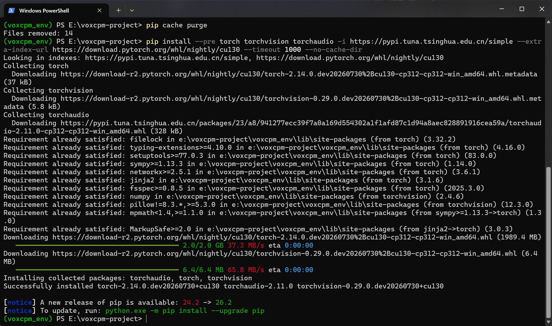Click the "2.0/2.0 GB" progress value

(x=203, y=246)
